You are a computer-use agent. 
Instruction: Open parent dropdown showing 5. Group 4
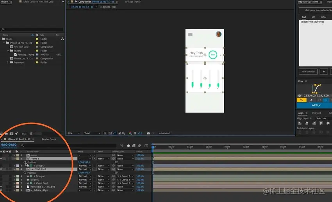[125, 180]
